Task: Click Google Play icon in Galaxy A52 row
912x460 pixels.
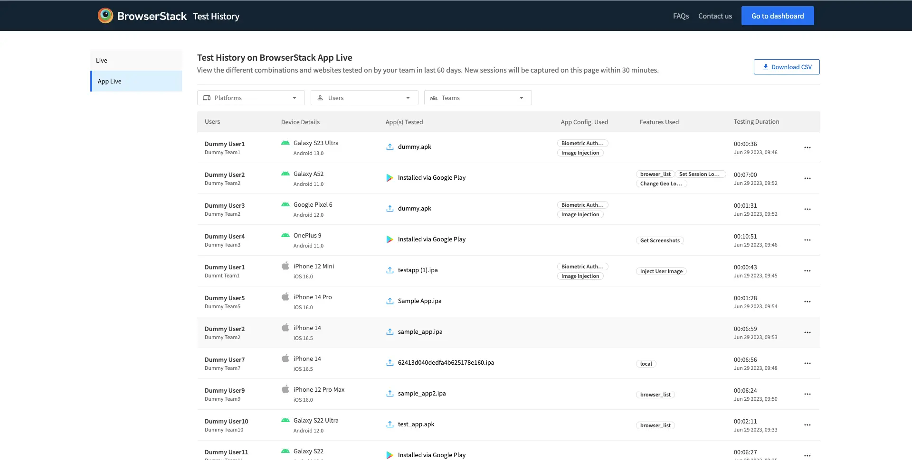Action: [389, 178]
